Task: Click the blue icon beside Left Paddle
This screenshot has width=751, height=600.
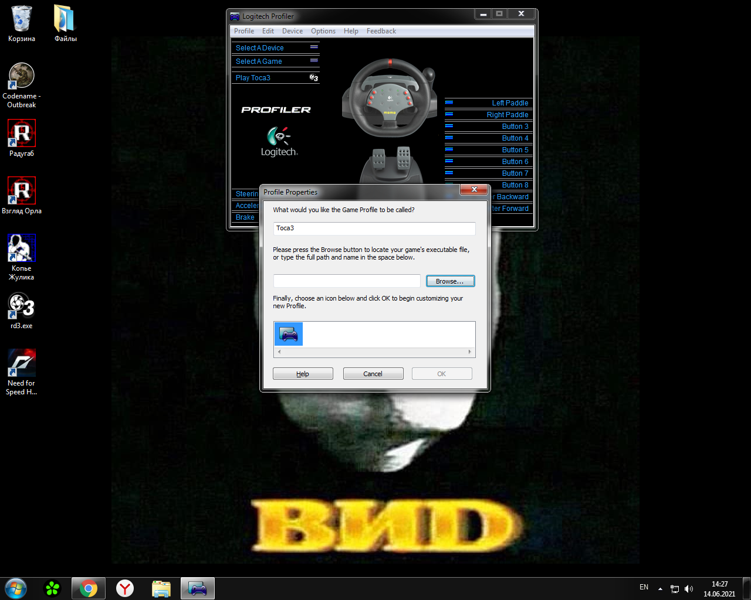Action: coord(449,103)
